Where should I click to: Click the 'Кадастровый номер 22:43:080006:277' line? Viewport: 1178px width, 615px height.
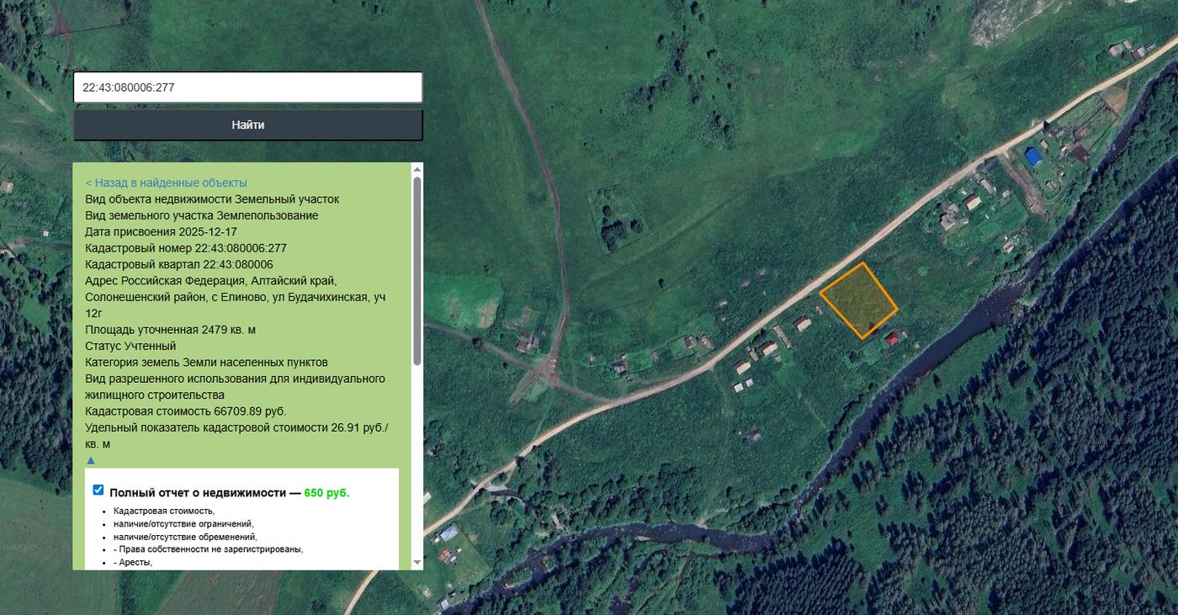coord(186,248)
